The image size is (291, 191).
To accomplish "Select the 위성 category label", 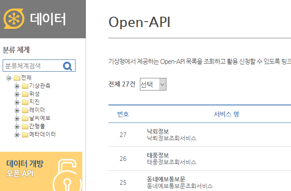I will (x=35, y=94).
